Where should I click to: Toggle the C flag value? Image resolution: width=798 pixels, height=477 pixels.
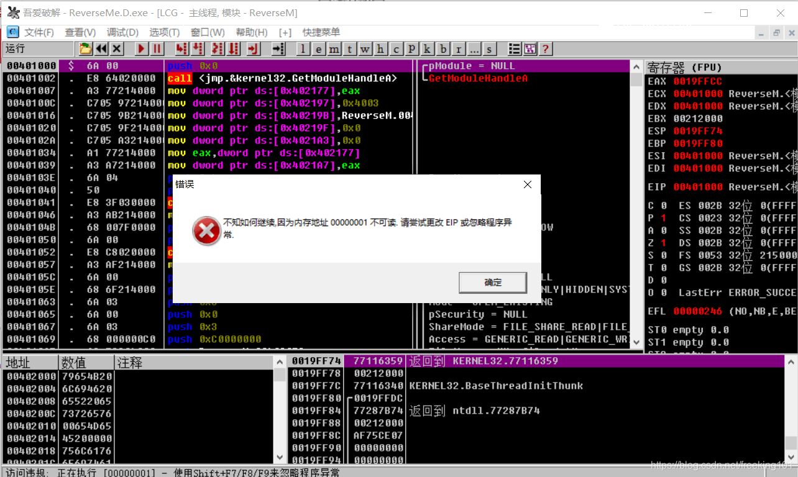[x=663, y=206]
